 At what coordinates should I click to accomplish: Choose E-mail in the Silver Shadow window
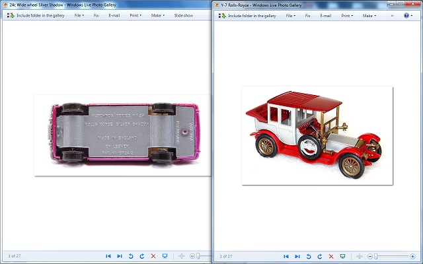[114, 15]
